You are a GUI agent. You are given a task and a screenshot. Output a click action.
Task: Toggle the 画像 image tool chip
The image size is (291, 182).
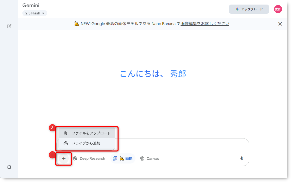point(123,158)
